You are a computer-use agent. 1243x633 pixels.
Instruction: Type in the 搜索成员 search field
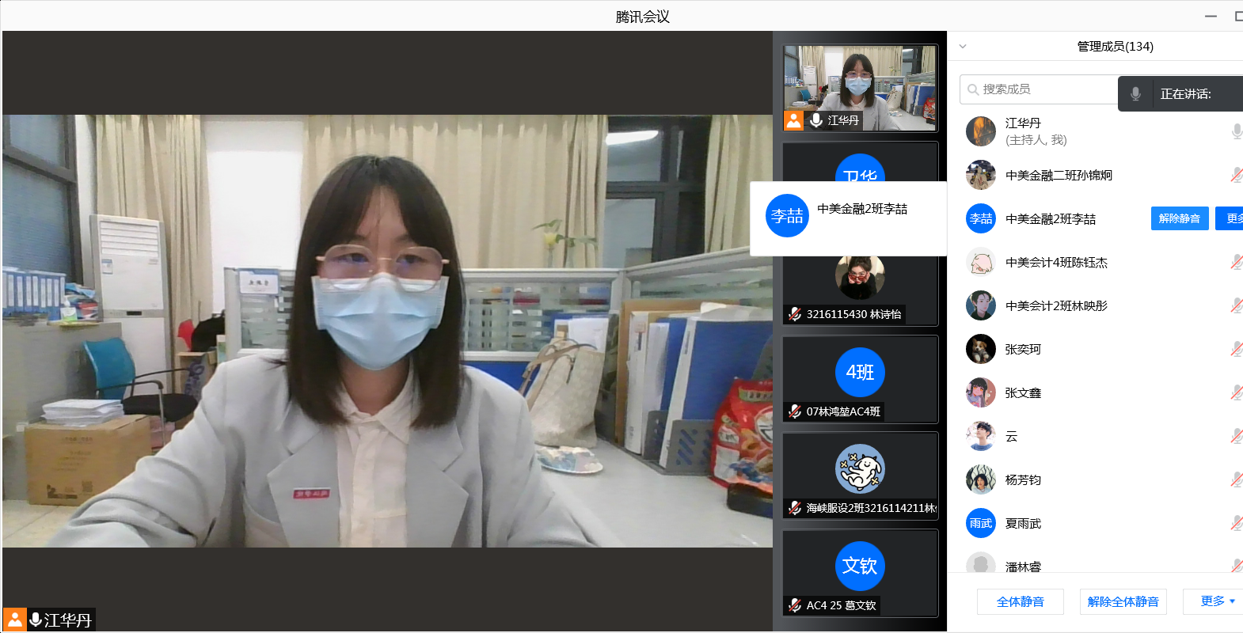pos(1045,89)
